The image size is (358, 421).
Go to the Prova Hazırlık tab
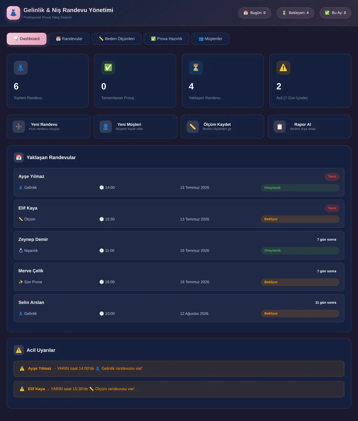[x=166, y=39]
